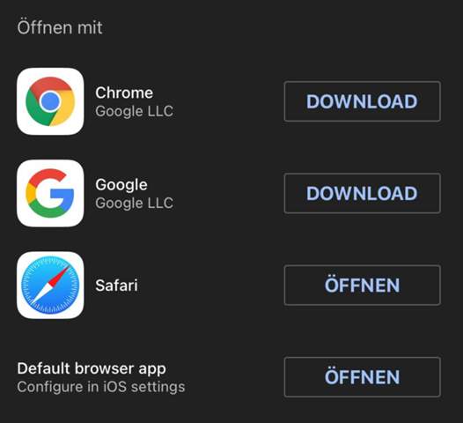463x423 pixels.
Task: Click Google LLC text under Chrome
Action: (135, 111)
